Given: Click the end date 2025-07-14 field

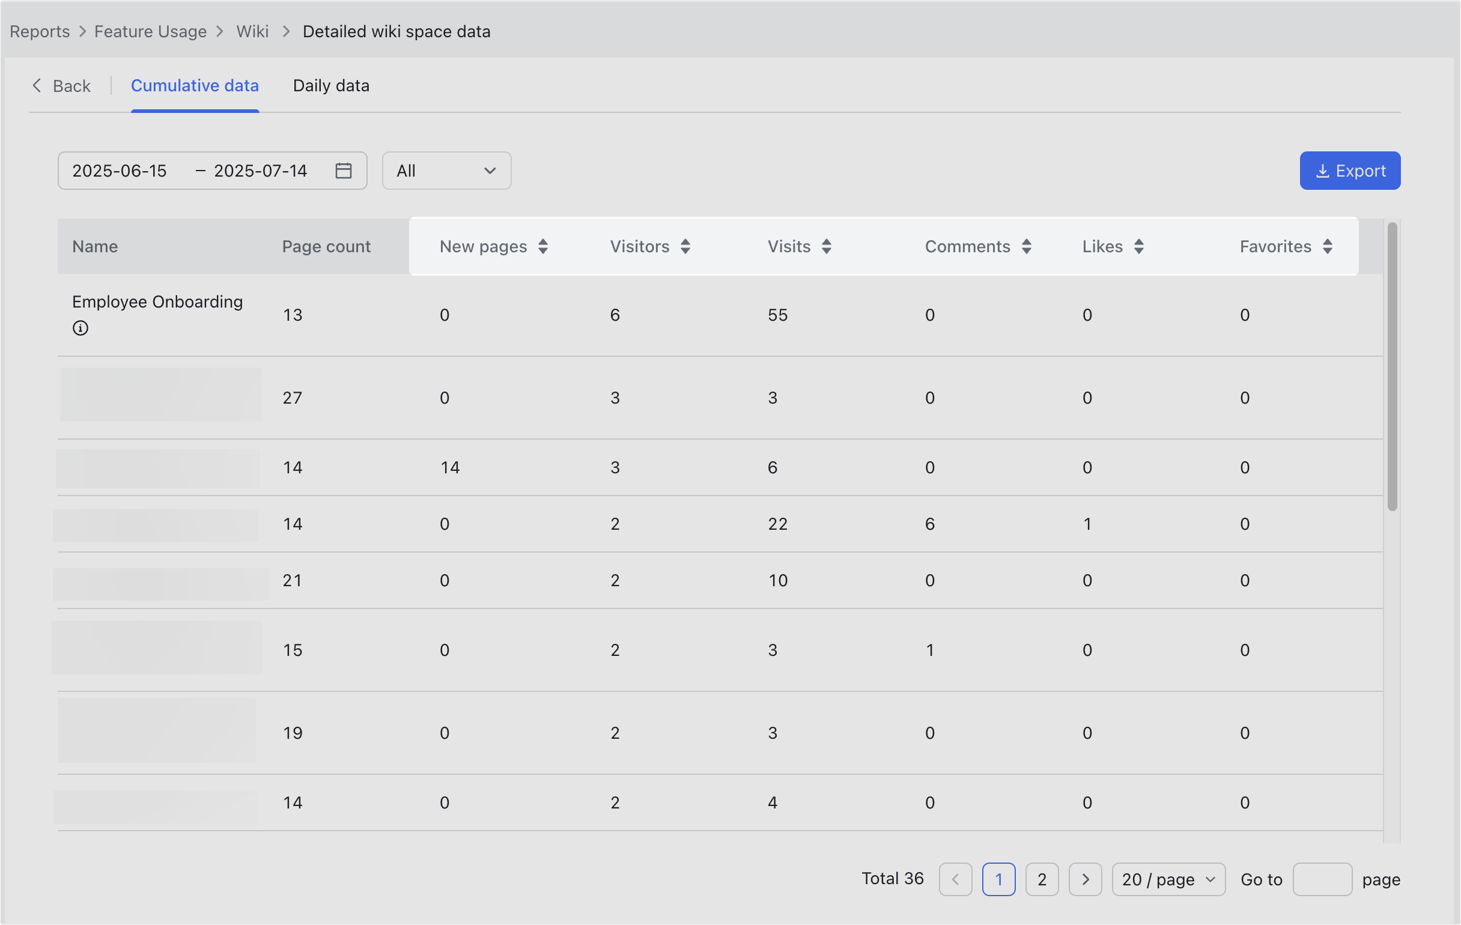Looking at the screenshot, I should click(x=261, y=171).
